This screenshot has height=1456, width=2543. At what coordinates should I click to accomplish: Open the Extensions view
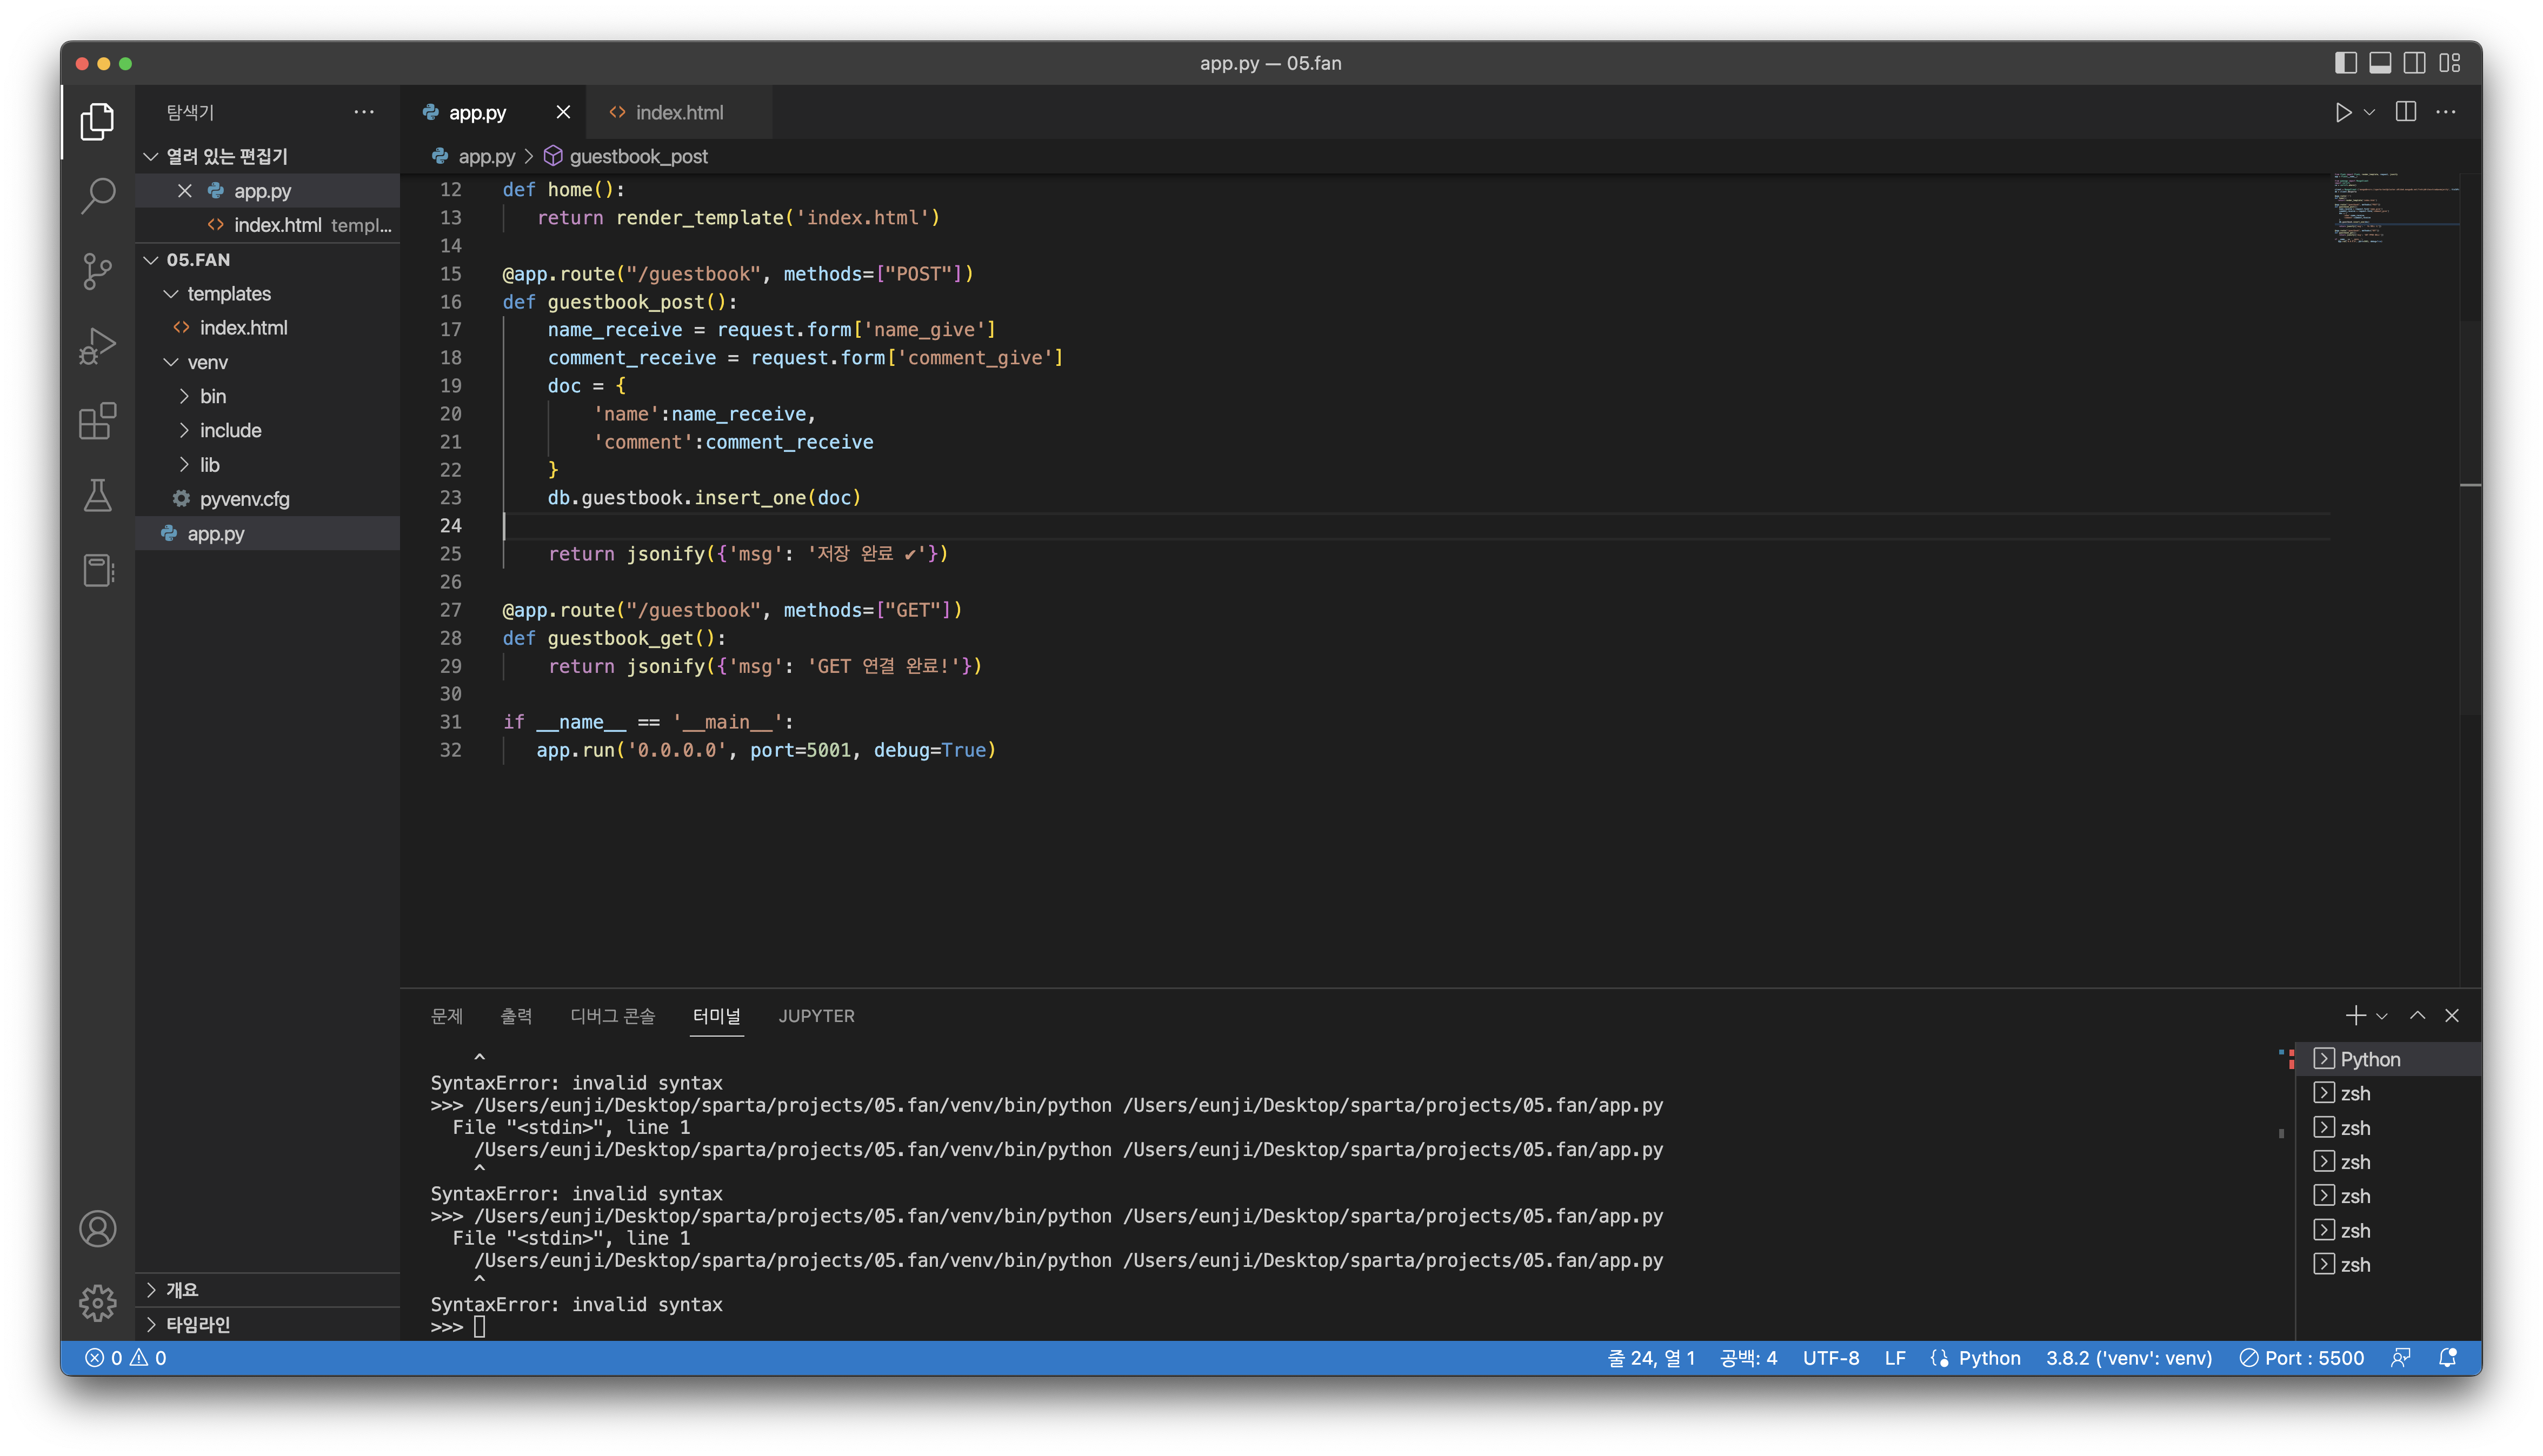pyautogui.click(x=97, y=421)
